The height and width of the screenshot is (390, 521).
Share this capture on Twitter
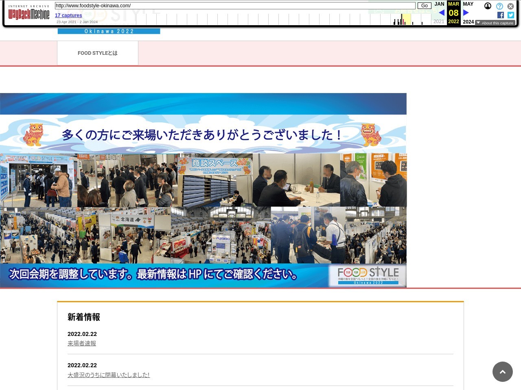pos(511,15)
